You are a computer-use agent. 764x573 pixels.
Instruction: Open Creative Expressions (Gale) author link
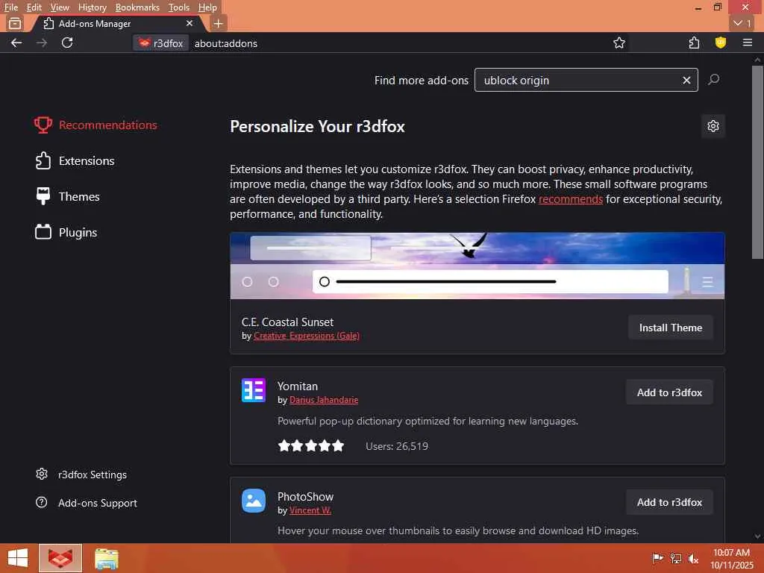(x=307, y=336)
